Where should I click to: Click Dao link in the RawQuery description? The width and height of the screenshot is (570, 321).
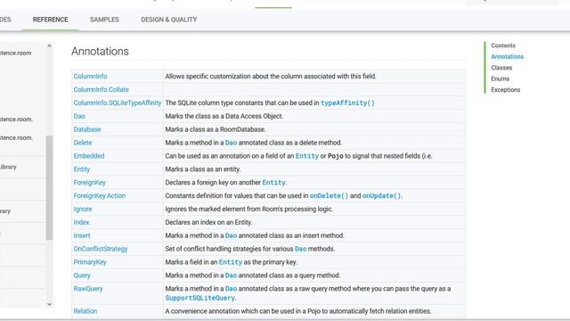pyautogui.click(x=231, y=289)
